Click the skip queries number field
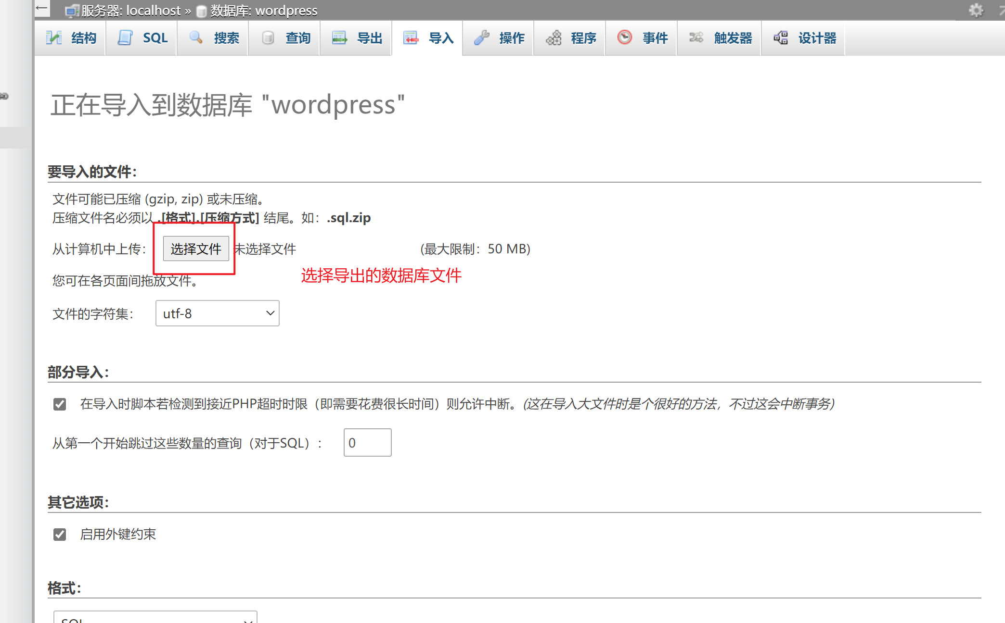 368,443
